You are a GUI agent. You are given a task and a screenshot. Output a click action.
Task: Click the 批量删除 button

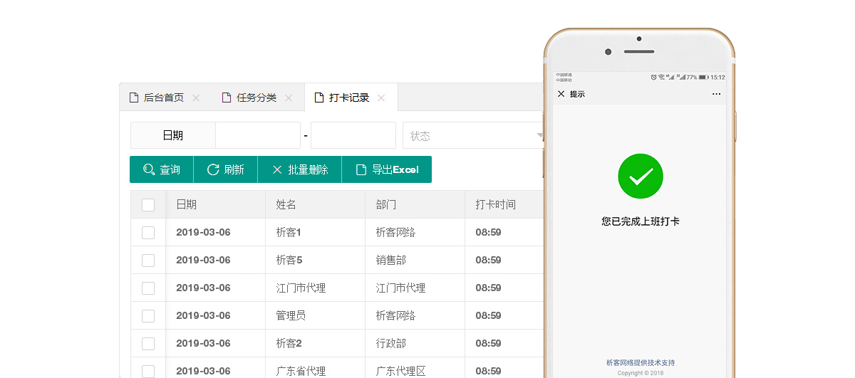click(300, 169)
